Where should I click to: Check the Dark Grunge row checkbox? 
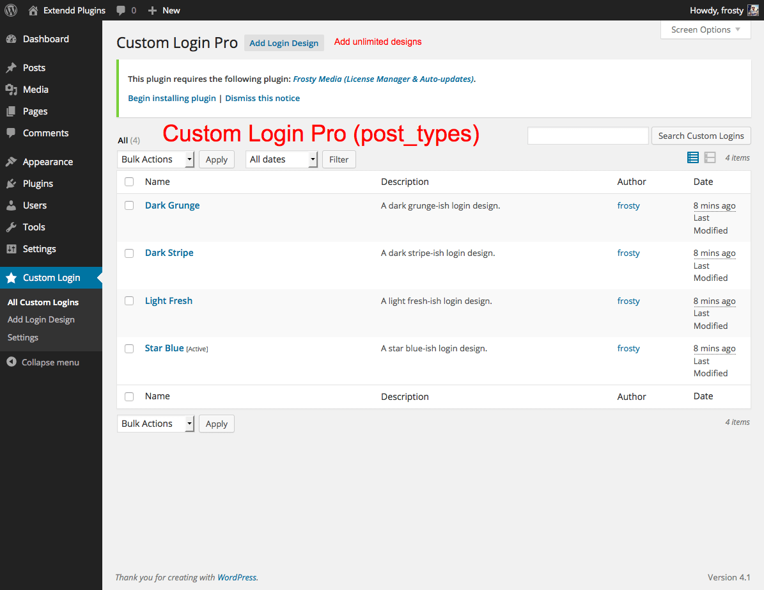click(x=129, y=205)
